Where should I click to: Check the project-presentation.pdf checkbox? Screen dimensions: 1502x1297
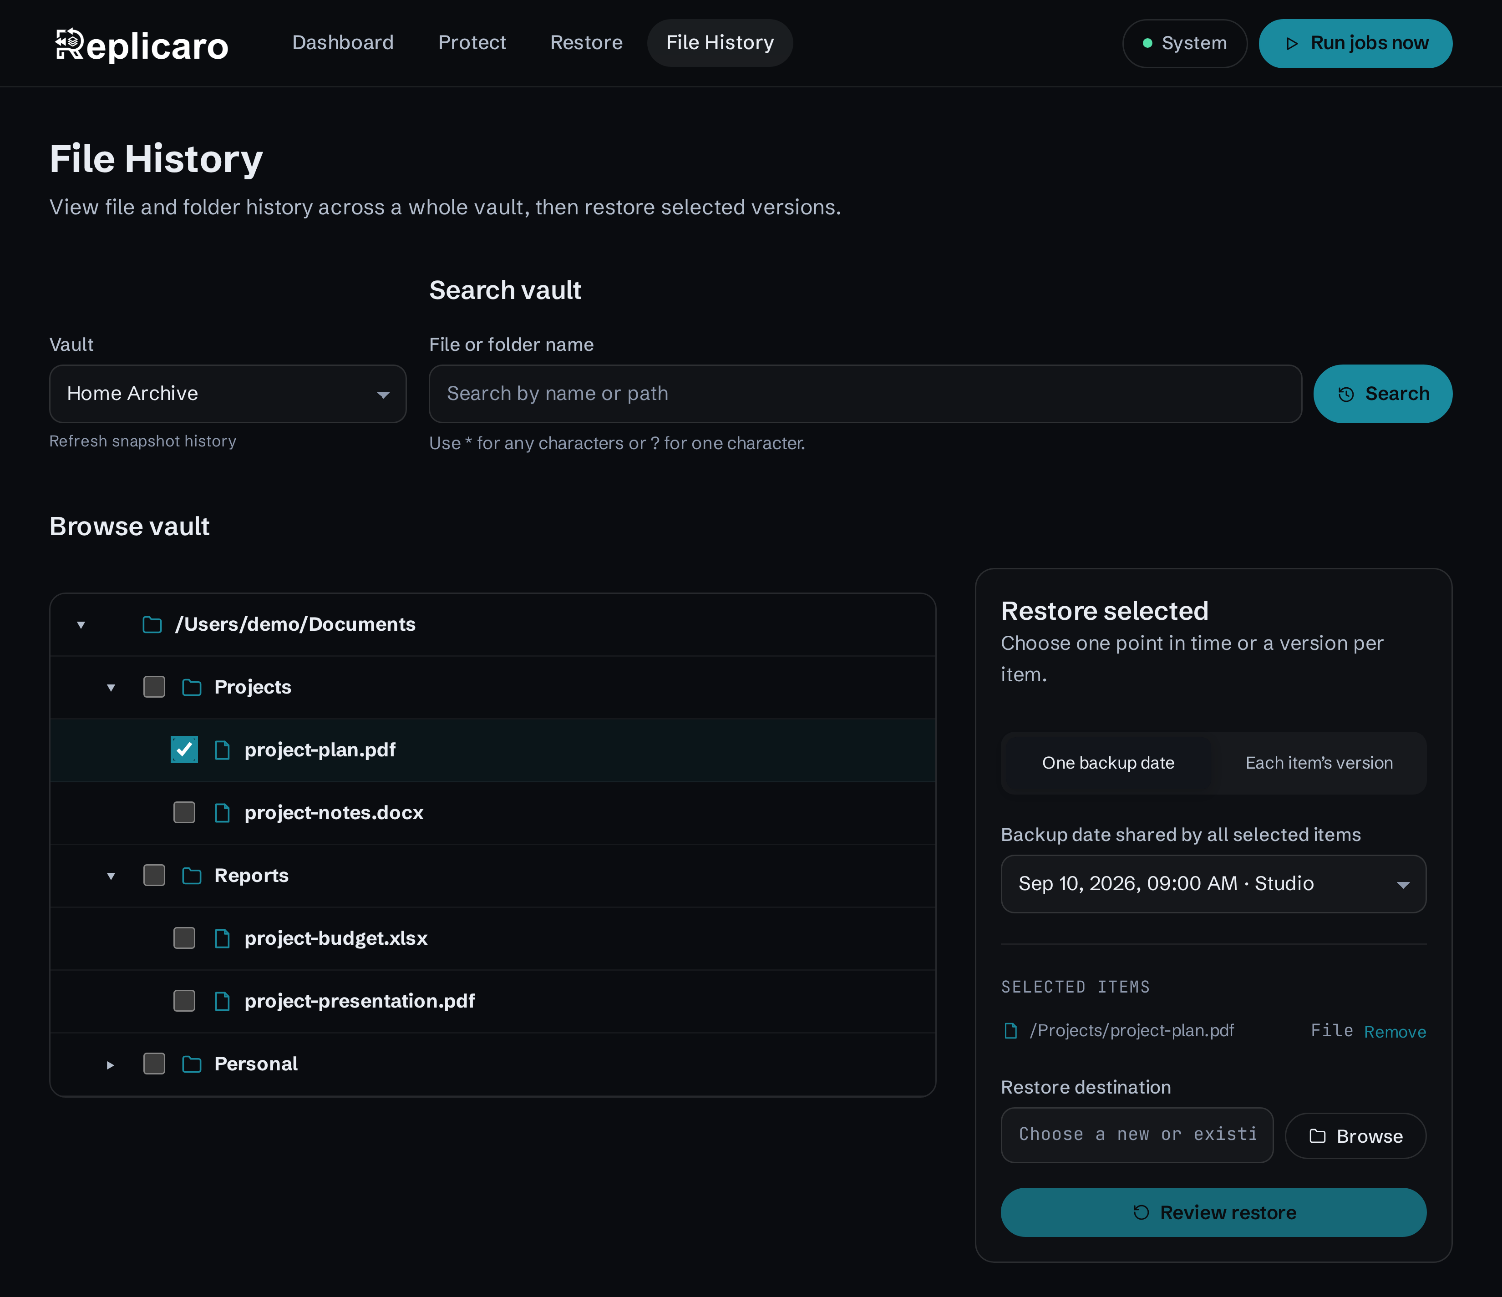click(x=184, y=1001)
